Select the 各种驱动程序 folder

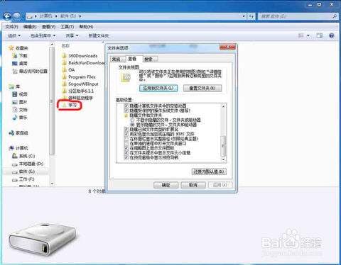tap(77, 98)
